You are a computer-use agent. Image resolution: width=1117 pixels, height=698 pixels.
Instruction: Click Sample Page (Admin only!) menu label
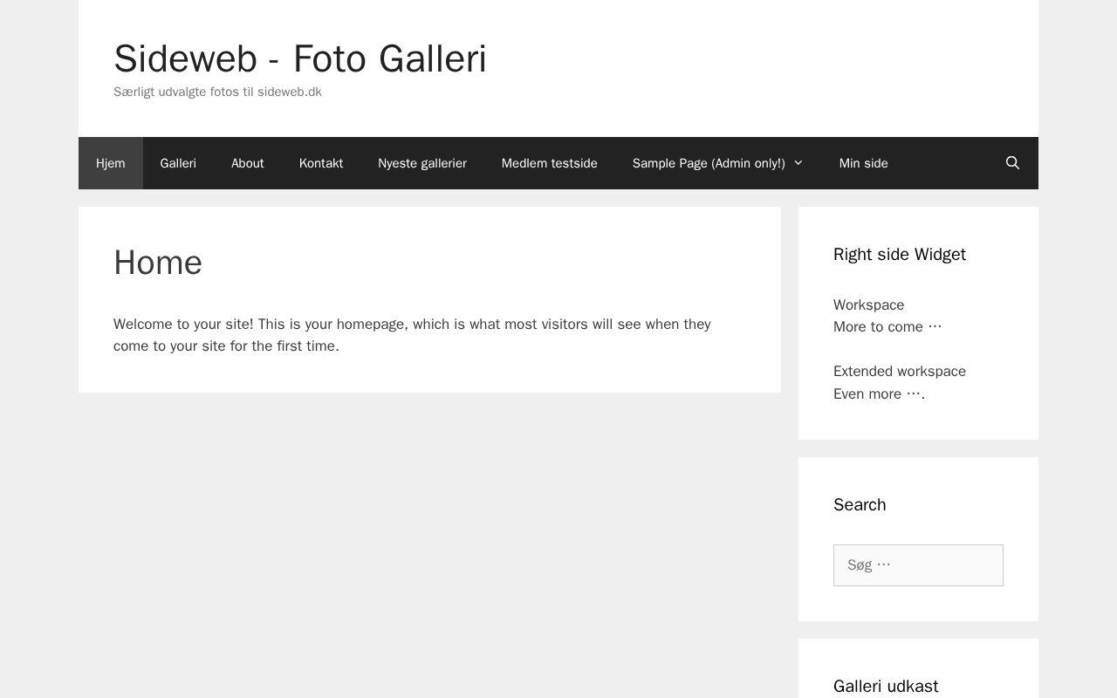coord(708,163)
